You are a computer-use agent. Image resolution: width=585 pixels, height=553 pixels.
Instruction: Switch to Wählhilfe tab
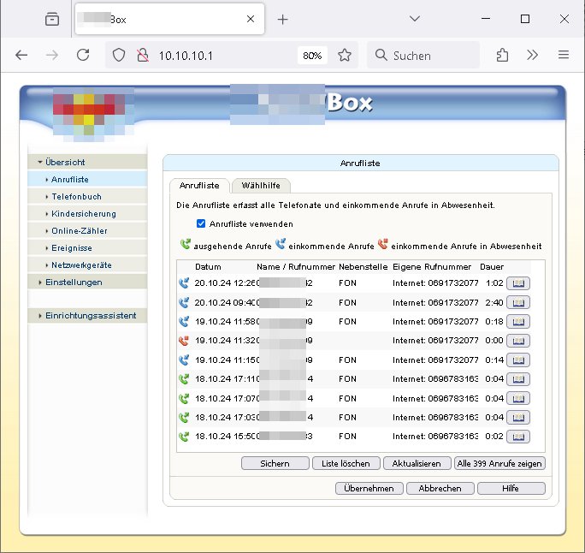click(x=261, y=186)
